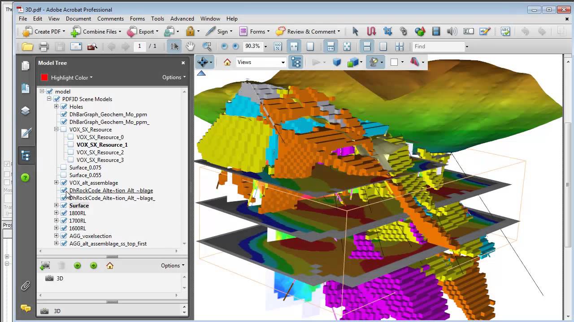Viewport: 574px width, 322px height.
Task: Click the red Highlight Color swatch
Action: pos(44,77)
